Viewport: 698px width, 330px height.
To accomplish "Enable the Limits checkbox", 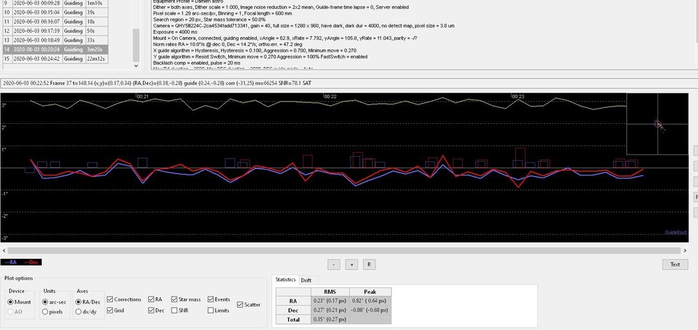I will 211,311.
